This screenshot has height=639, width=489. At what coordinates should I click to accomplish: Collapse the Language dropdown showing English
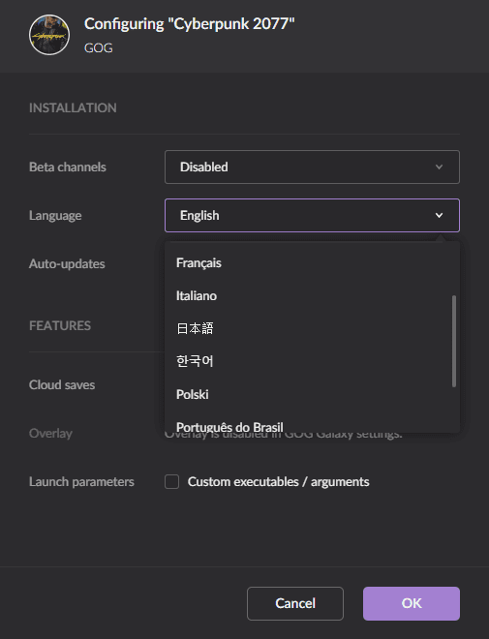(312, 215)
